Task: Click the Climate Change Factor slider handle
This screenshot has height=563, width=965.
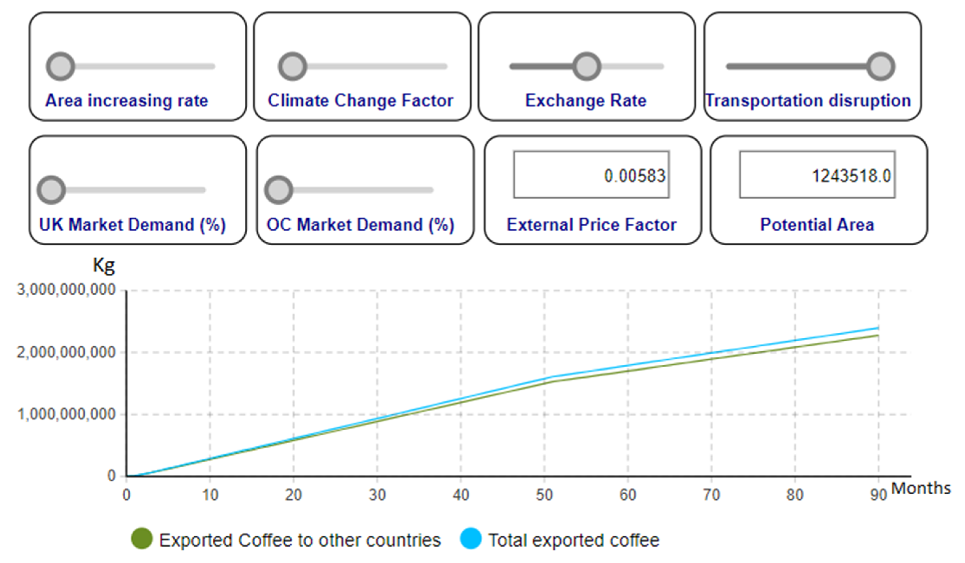Action: click(x=292, y=66)
